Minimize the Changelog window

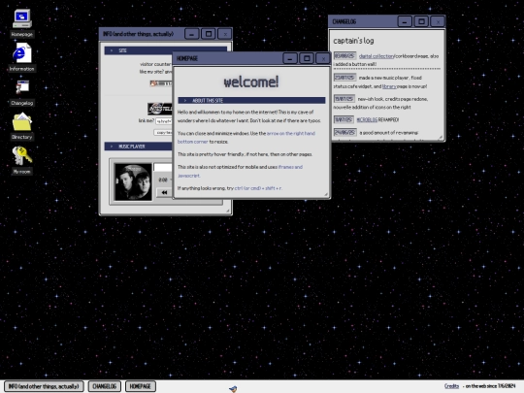(405, 21)
